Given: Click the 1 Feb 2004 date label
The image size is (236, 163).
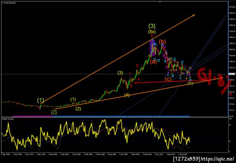Looking at the screenshot, I should [x=88, y=154].
